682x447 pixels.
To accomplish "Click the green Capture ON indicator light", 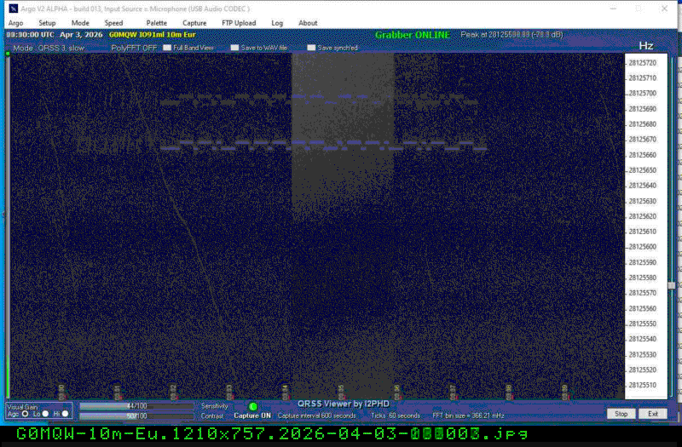I will [253, 406].
